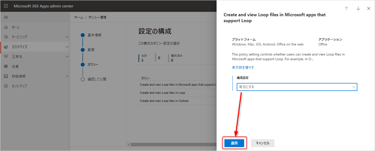375x151 pixels.
Task: Click 表示数を増やす link
Action: 243,68
